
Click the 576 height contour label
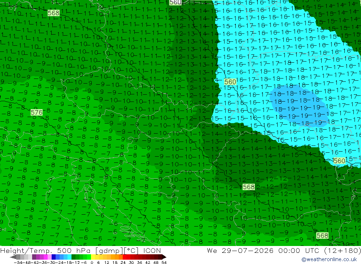point(36,113)
